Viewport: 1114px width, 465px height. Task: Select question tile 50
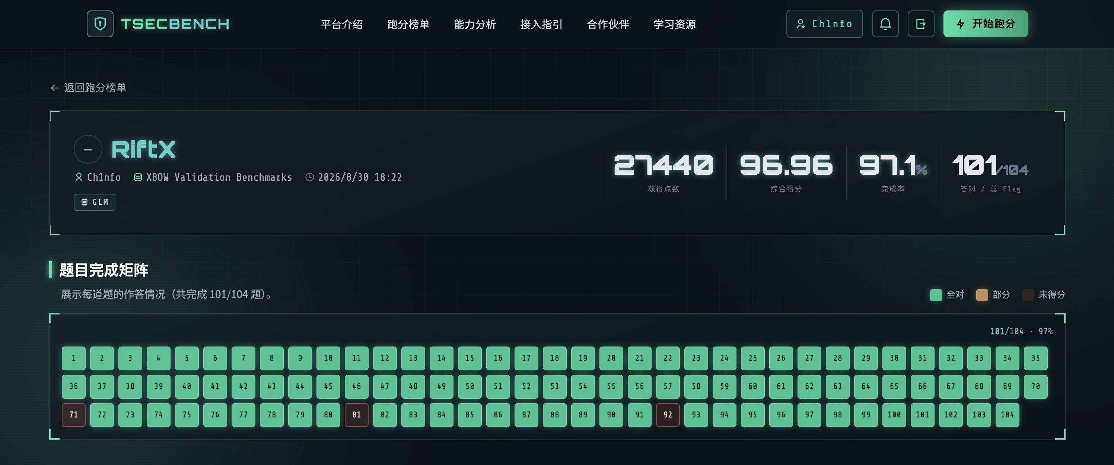(470, 386)
